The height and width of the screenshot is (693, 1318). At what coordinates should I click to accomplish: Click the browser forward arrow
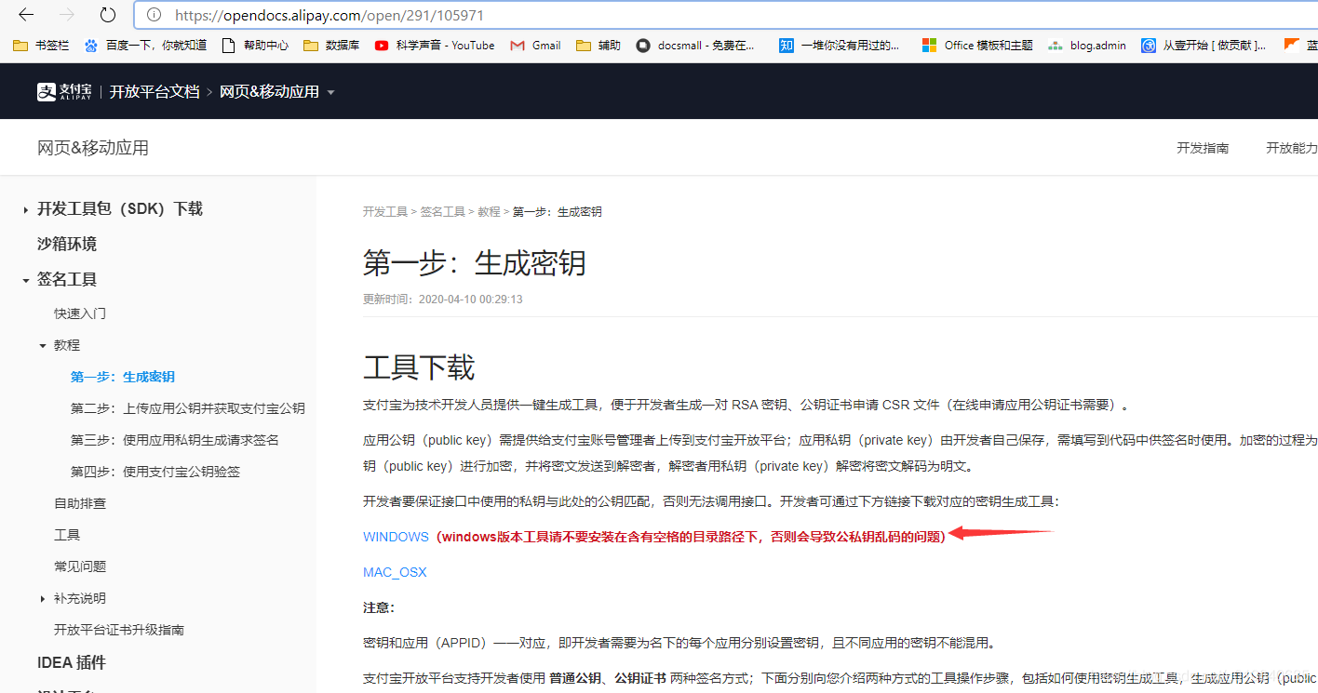(67, 15)
